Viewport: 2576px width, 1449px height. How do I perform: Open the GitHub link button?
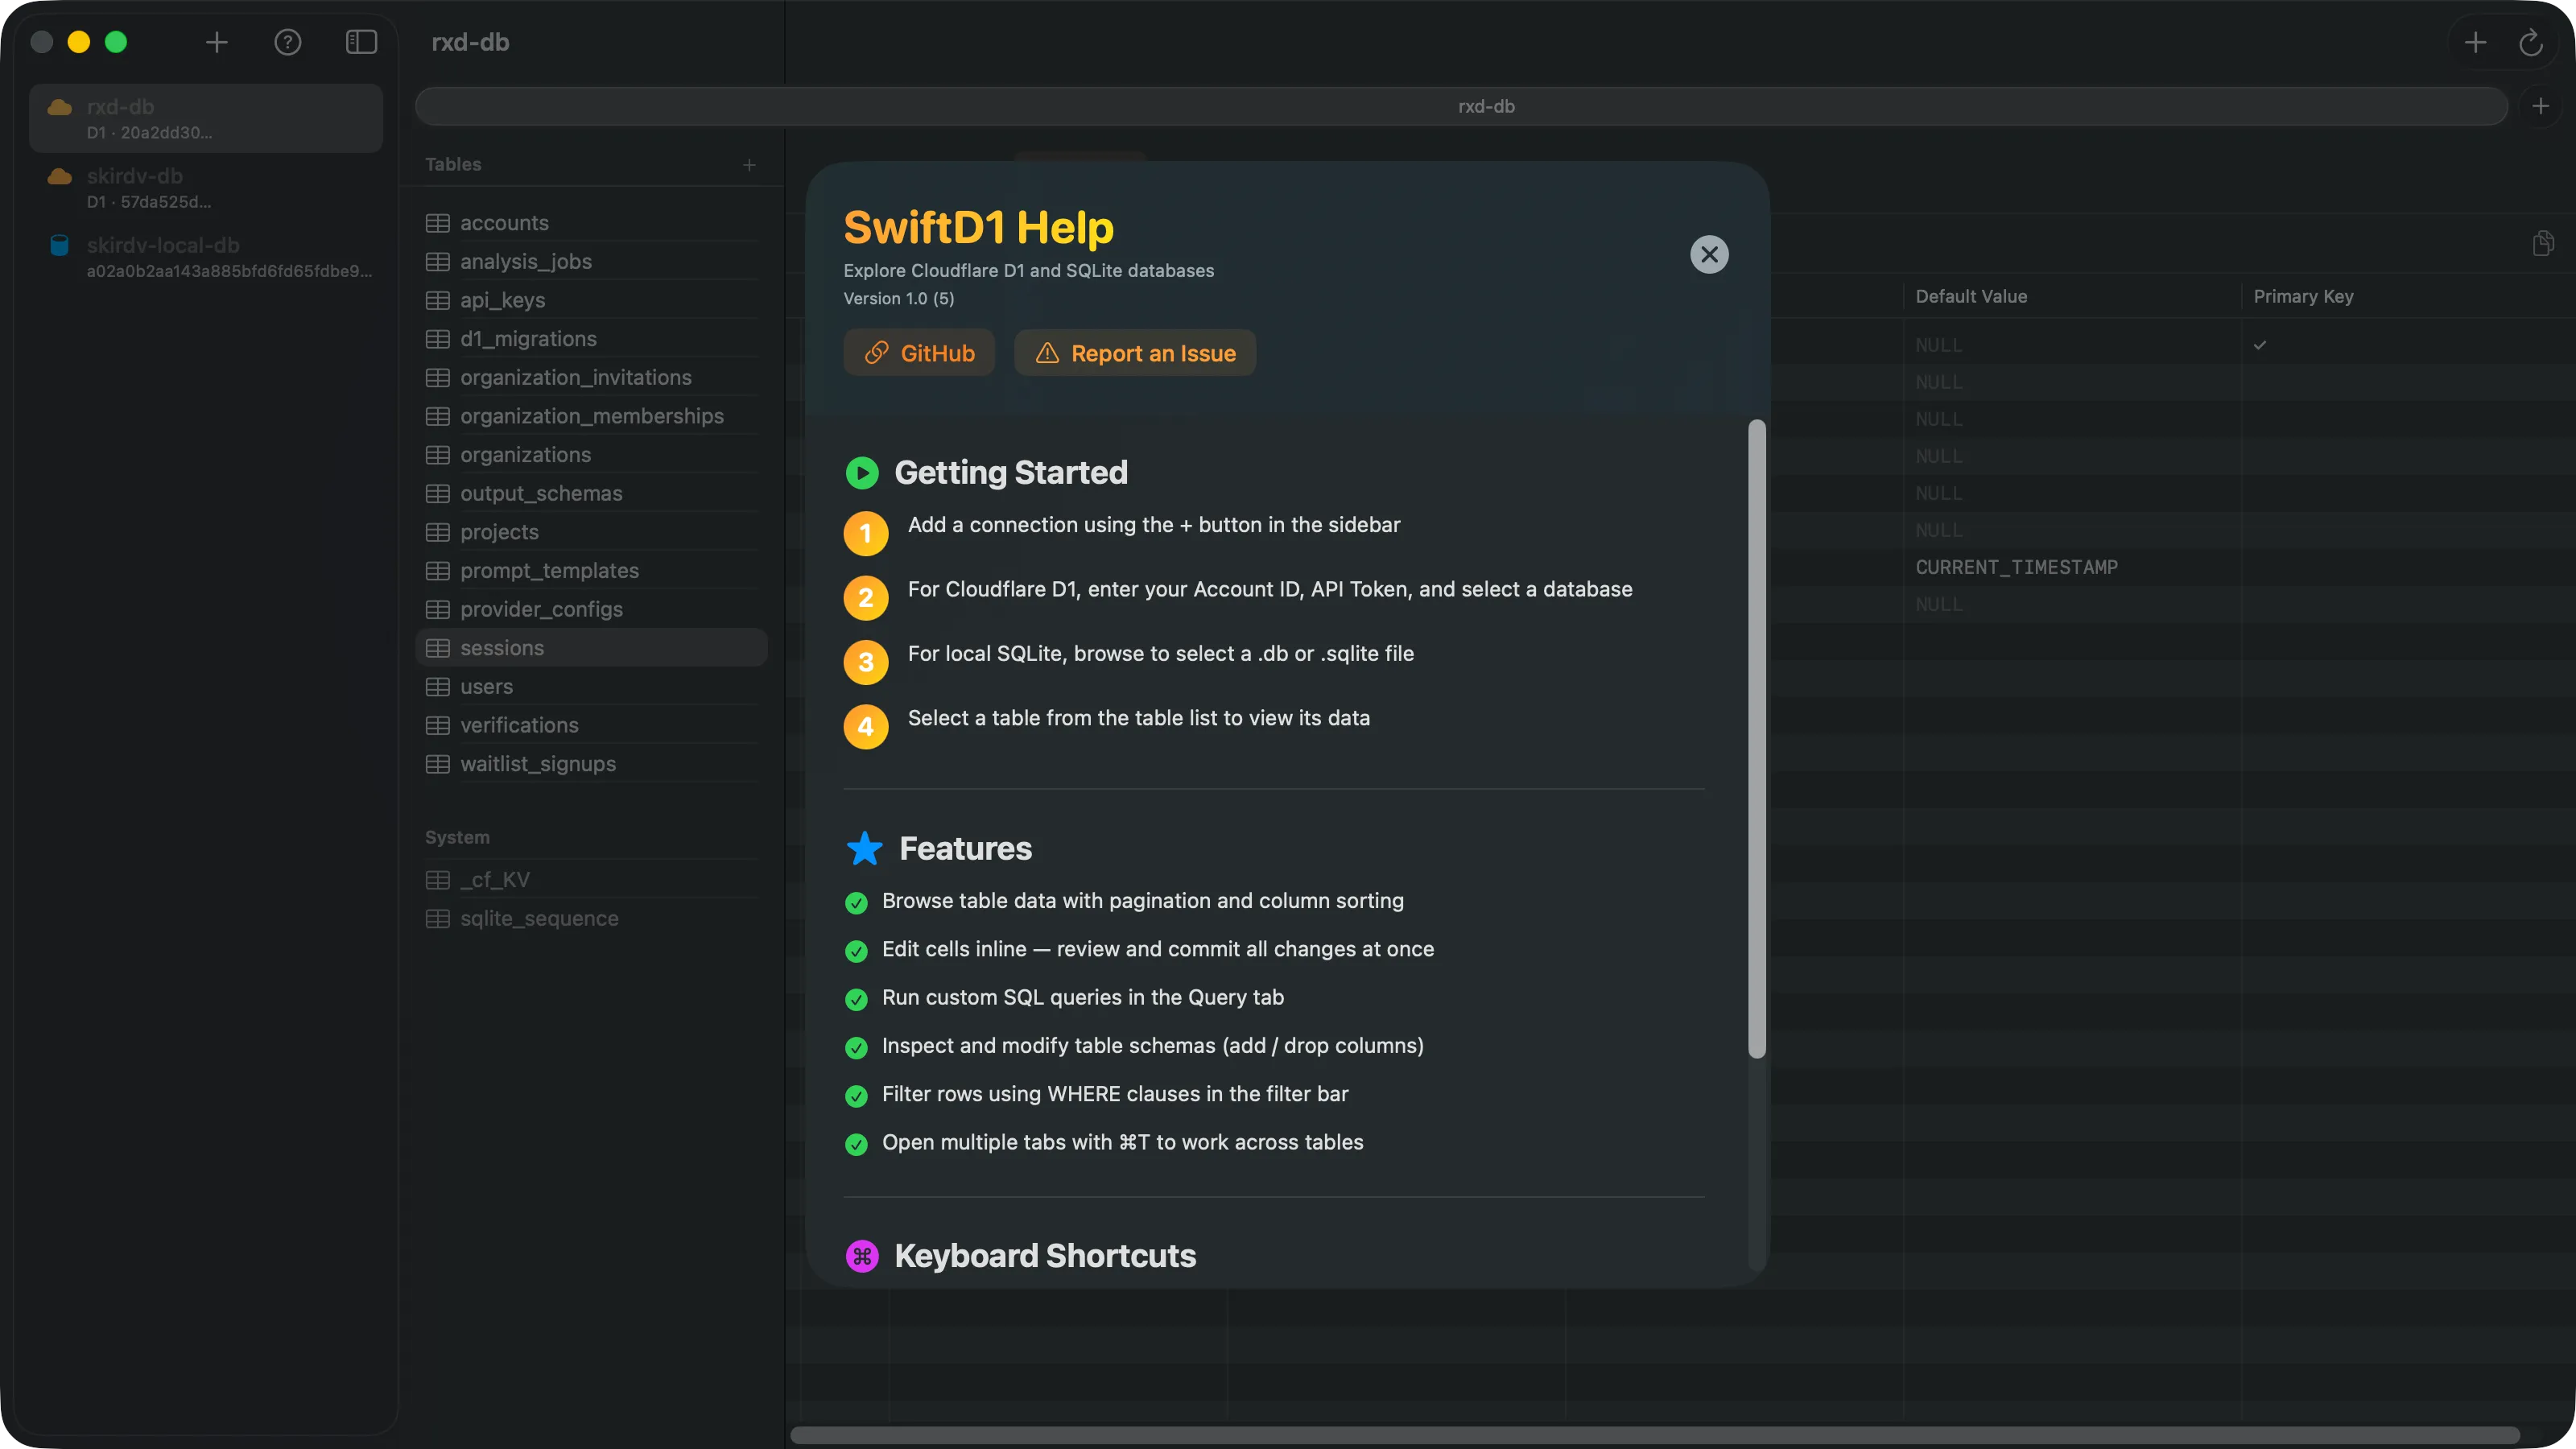click(x=919, y=353)
